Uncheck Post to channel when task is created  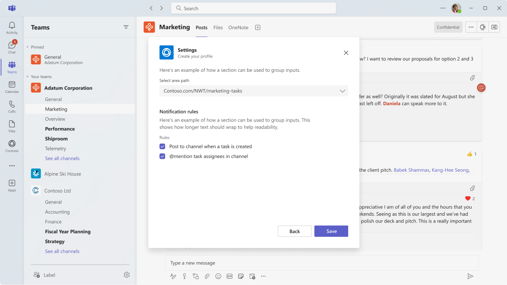(162, 147)
